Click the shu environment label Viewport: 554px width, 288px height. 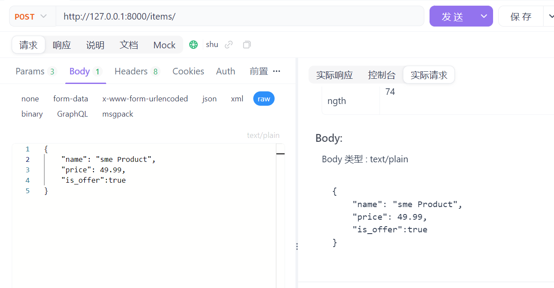coord(212,44)
